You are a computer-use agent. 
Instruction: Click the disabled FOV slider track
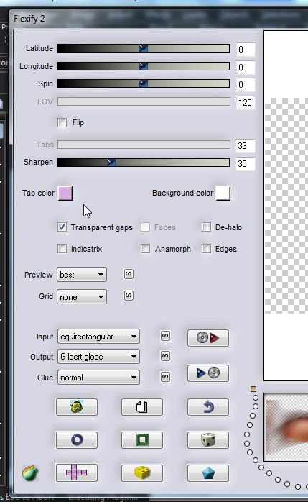coord(144,101)
